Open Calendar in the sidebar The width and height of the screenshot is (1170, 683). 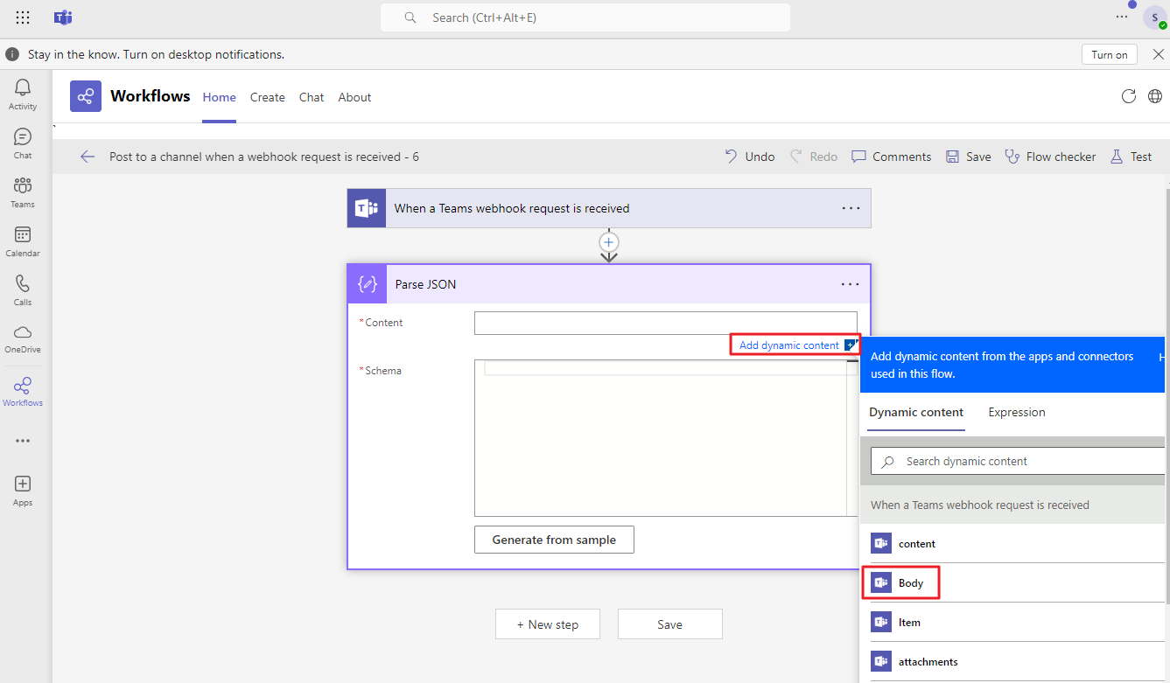point(23,241)
